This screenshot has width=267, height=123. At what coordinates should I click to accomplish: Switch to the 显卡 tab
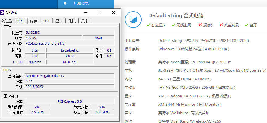(59, 21)
